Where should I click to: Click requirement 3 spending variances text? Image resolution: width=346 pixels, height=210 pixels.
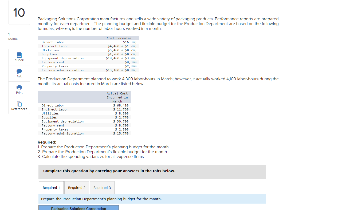91,157
